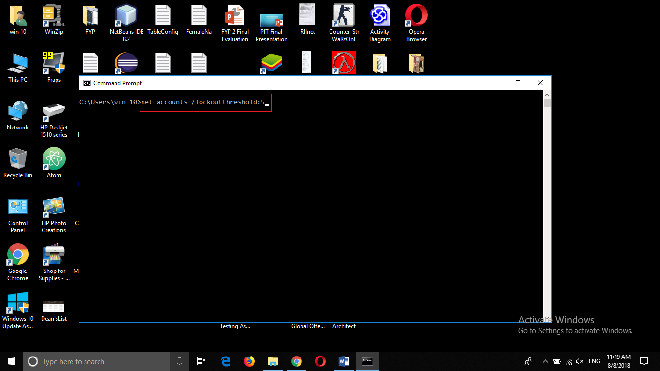This screenshot has width=660, height=371.
Task: Open Microsoft Word from the taskbar
Action: (344, 361)
